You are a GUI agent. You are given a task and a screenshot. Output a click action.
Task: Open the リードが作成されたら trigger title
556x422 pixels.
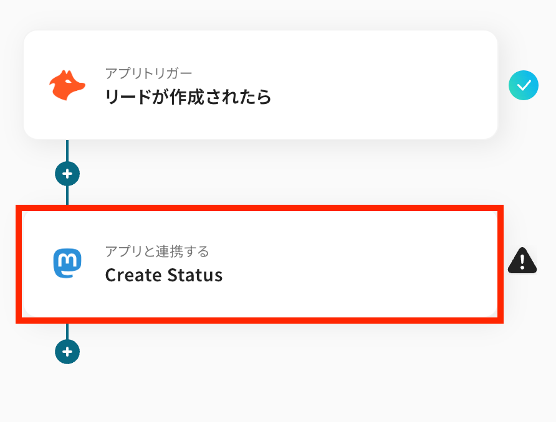(188, 97)
